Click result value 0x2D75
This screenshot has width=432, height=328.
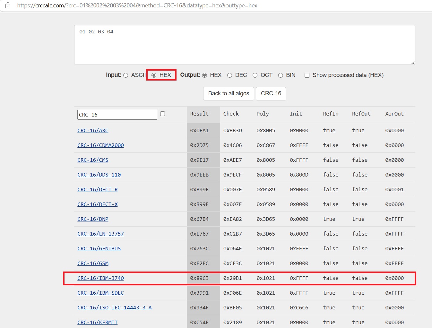point(199,145)
